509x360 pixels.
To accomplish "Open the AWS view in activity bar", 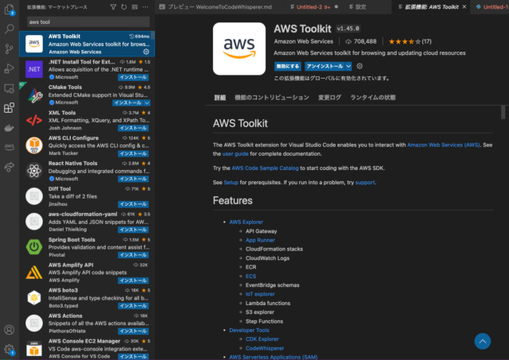I will [x=9, y=147].
